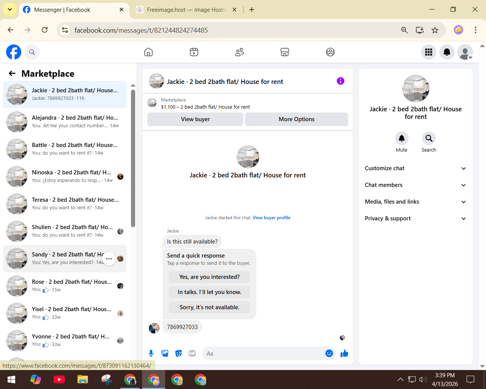Open Yisel conversation in chat list
This screenshot has width=486, height=389.
[x=65, y=313]
